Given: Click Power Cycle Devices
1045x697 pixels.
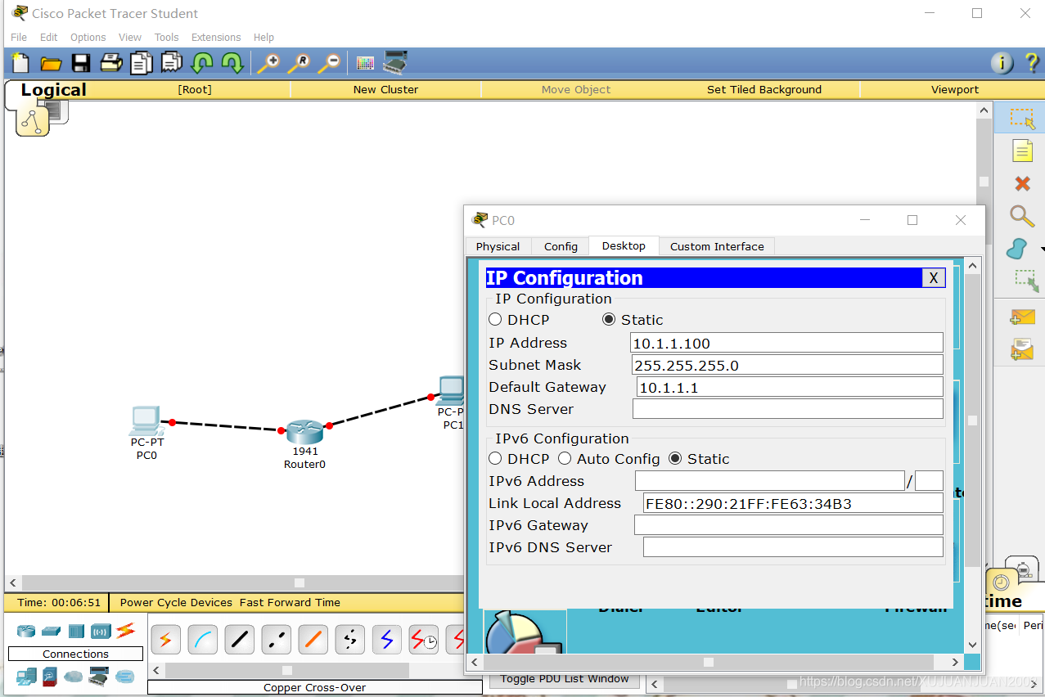Looking at the screenshot, I should click(x=176, y=603).
